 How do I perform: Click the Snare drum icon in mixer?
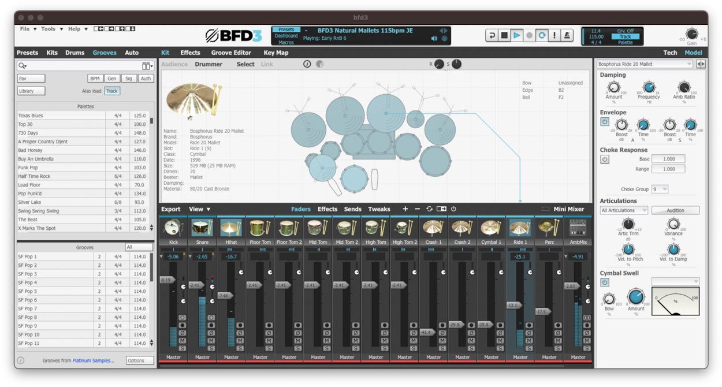(202, 226)
